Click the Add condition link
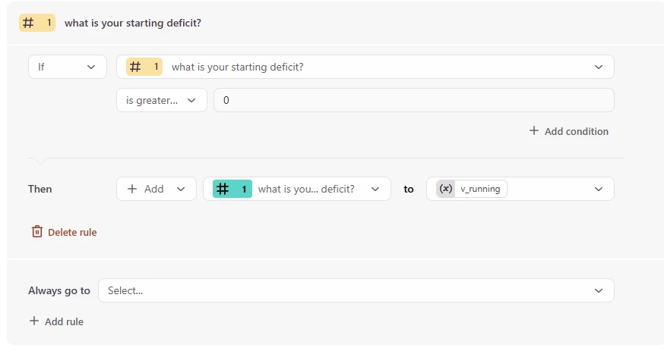This screenshot has height=351, width=664. [576, 131]
